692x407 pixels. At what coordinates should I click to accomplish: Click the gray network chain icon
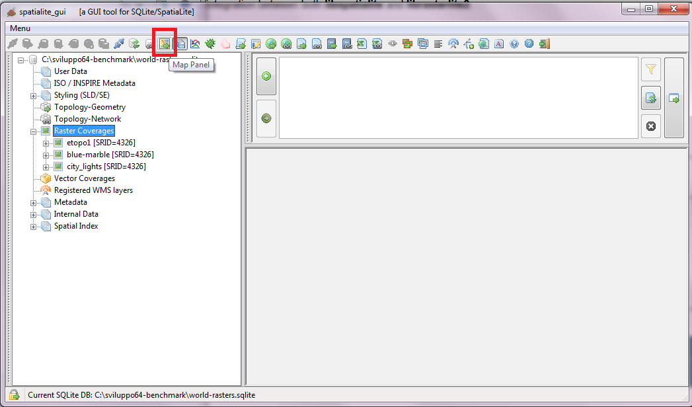393,44
